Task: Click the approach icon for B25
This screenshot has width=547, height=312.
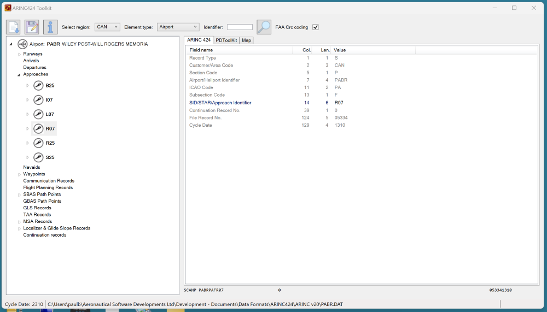Action: [38, 85]
